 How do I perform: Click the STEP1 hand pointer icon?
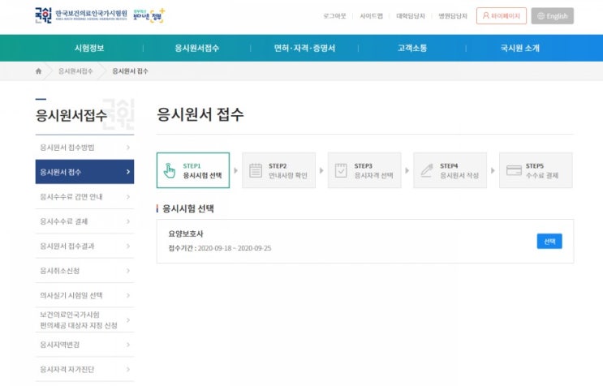click(169, 170)
